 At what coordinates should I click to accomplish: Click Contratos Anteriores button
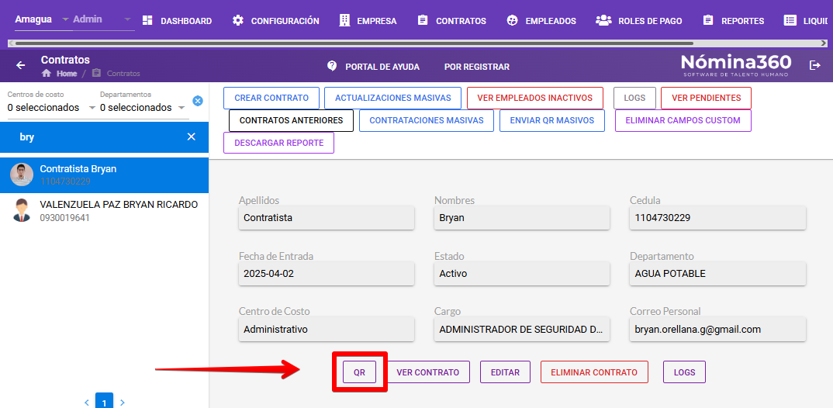pos(291,120)
